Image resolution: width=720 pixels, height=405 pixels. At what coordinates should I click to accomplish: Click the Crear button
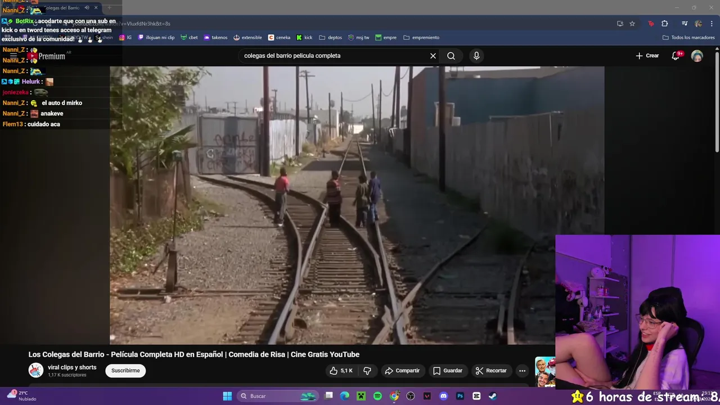click(647, 56)
